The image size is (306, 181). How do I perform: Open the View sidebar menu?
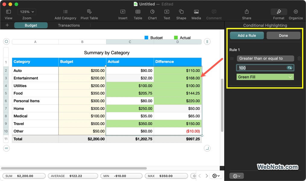point(8,12)
